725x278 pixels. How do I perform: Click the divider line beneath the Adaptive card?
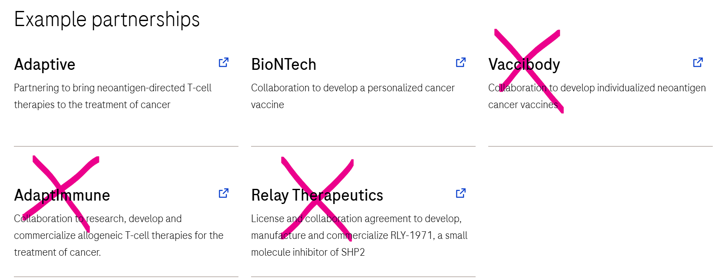pyautogui.click(x=126, y=146)
